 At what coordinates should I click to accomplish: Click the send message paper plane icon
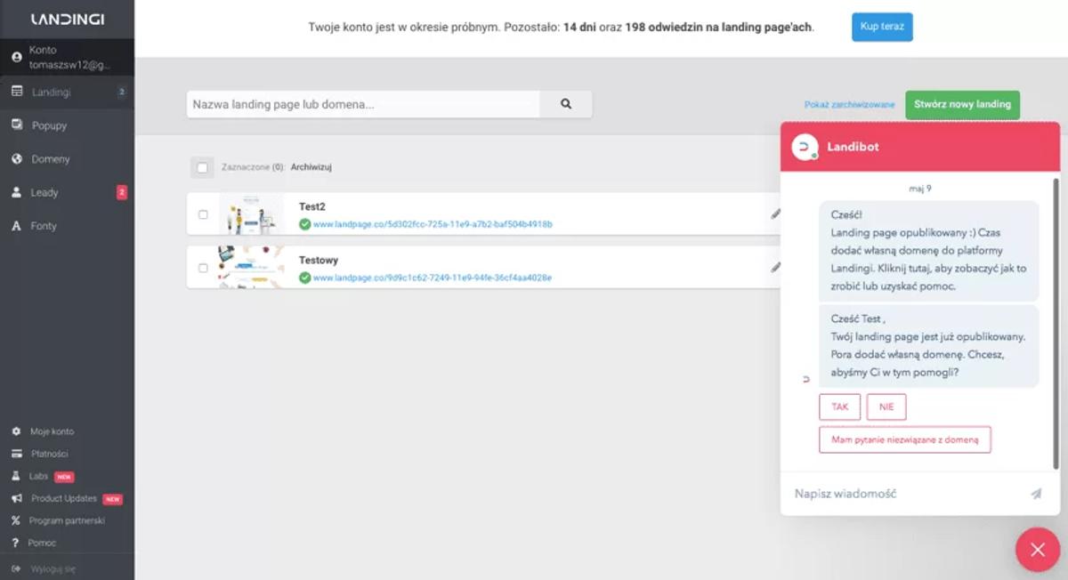tap(1036, 494)
